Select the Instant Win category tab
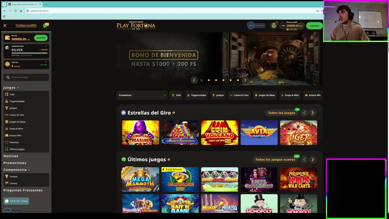389x219 pixels. tap(313, 95)
